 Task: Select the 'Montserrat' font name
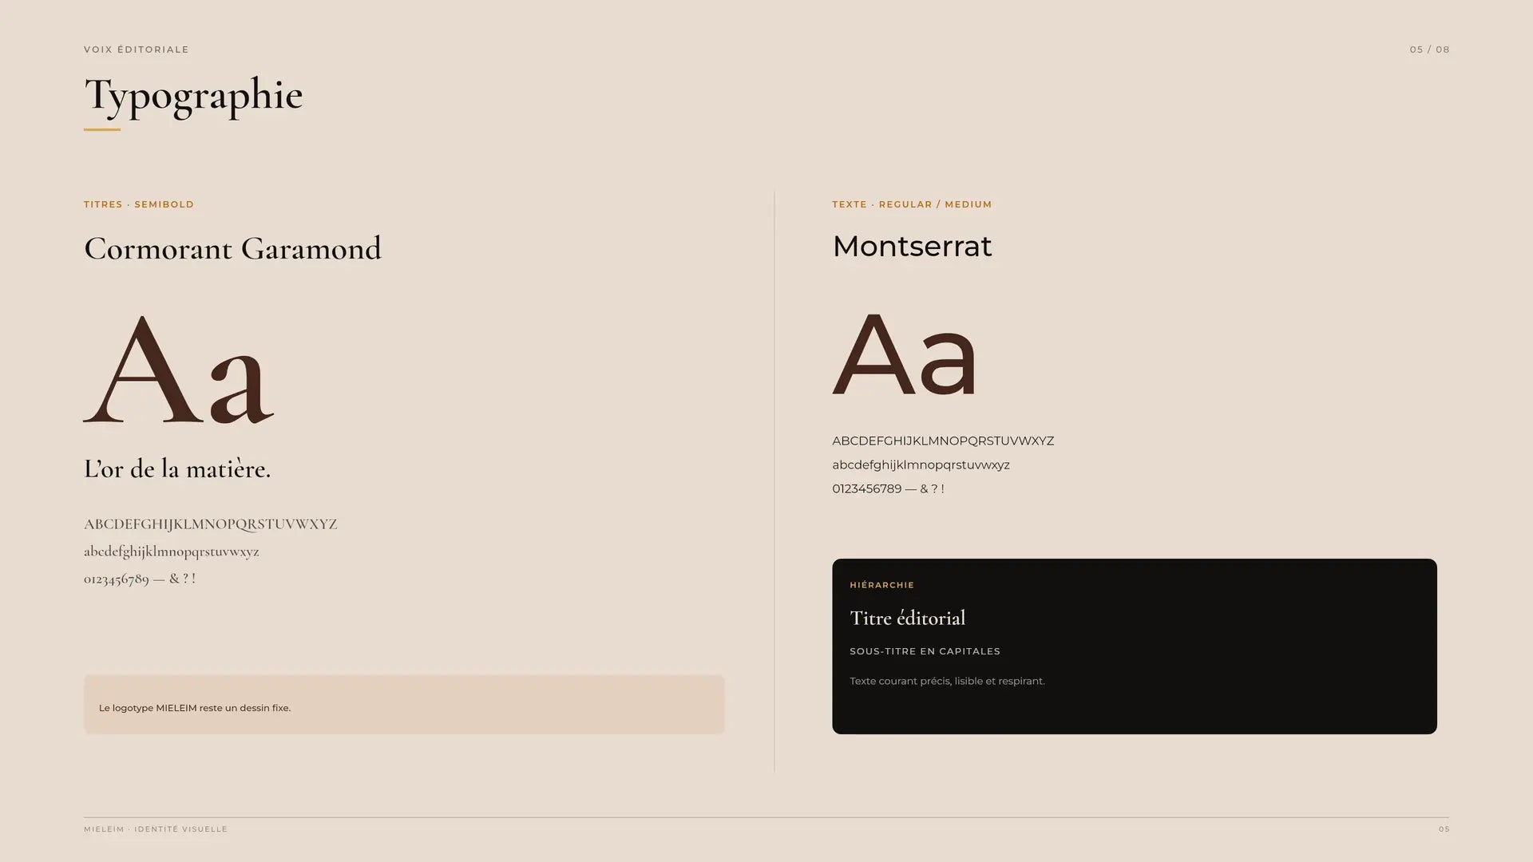click(x=912, y=246)
